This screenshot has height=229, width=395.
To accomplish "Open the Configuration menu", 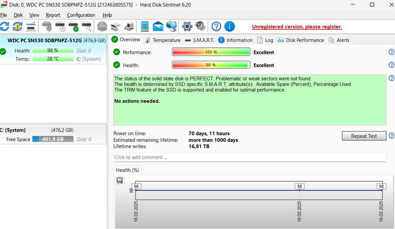I will (x=81, y=15).
